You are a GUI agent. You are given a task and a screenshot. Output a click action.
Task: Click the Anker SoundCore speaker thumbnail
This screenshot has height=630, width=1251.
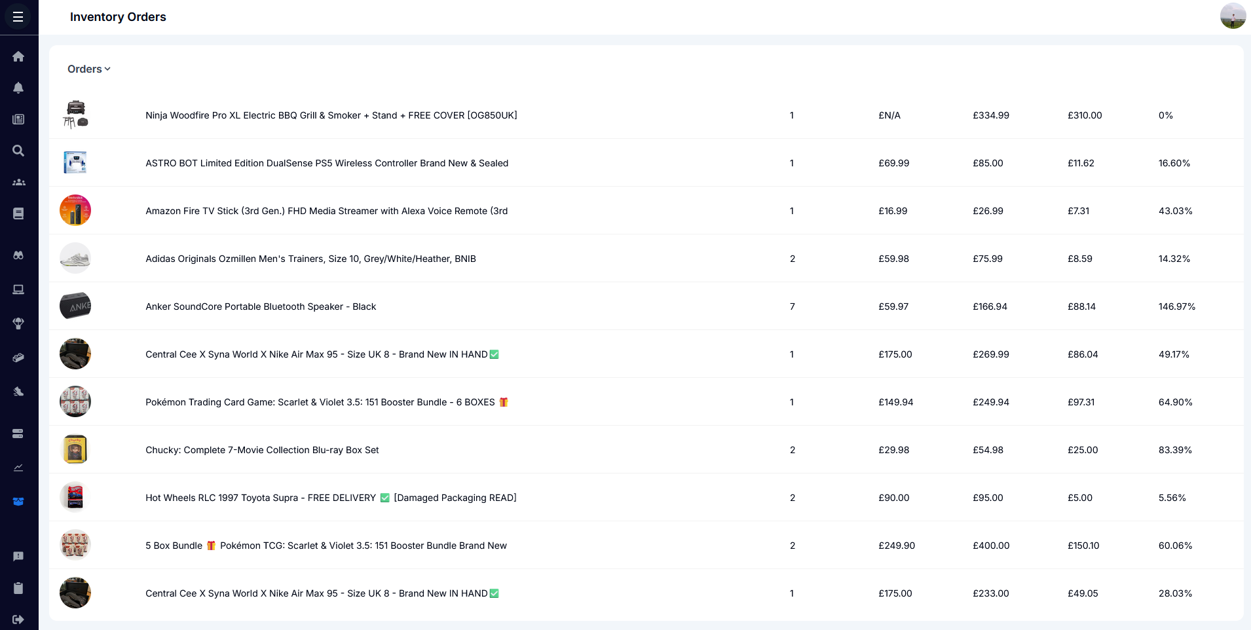75,306
